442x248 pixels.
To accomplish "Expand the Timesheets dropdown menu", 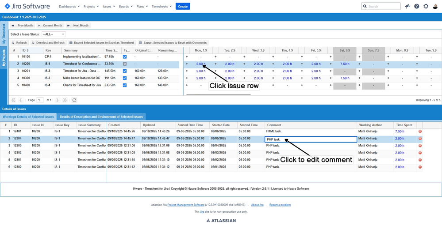I will pyautogui.click(x=161, y=7).
